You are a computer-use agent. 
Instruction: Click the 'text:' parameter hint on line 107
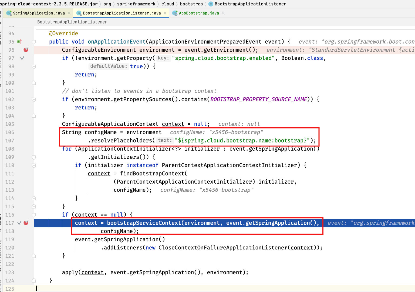(165, 140)
